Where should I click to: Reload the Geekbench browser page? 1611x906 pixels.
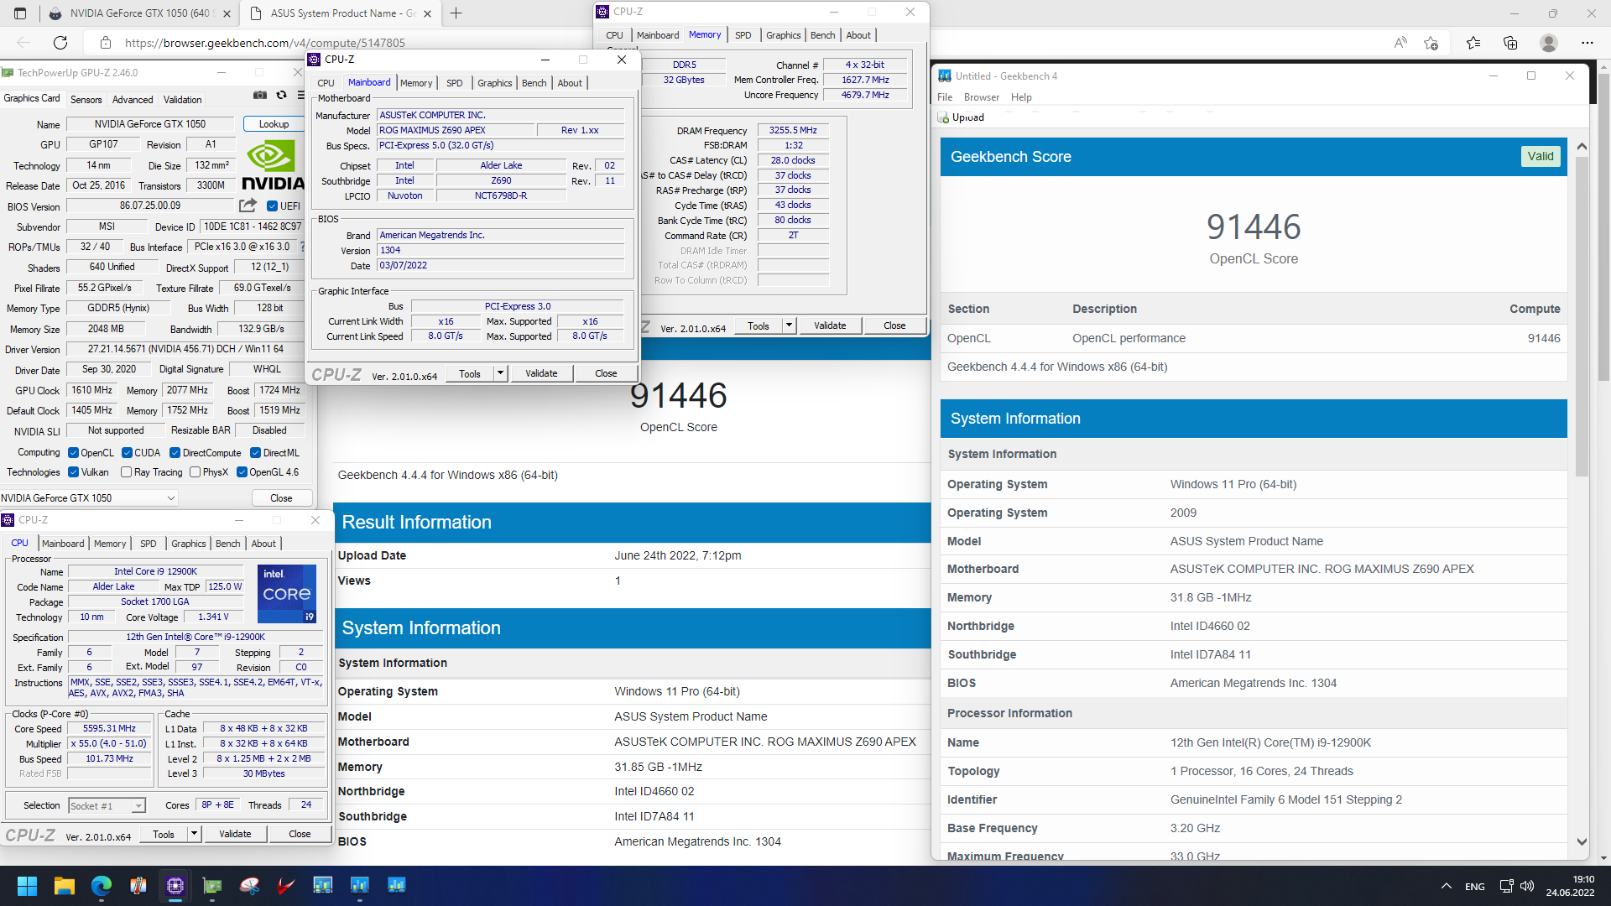point(60,43)
